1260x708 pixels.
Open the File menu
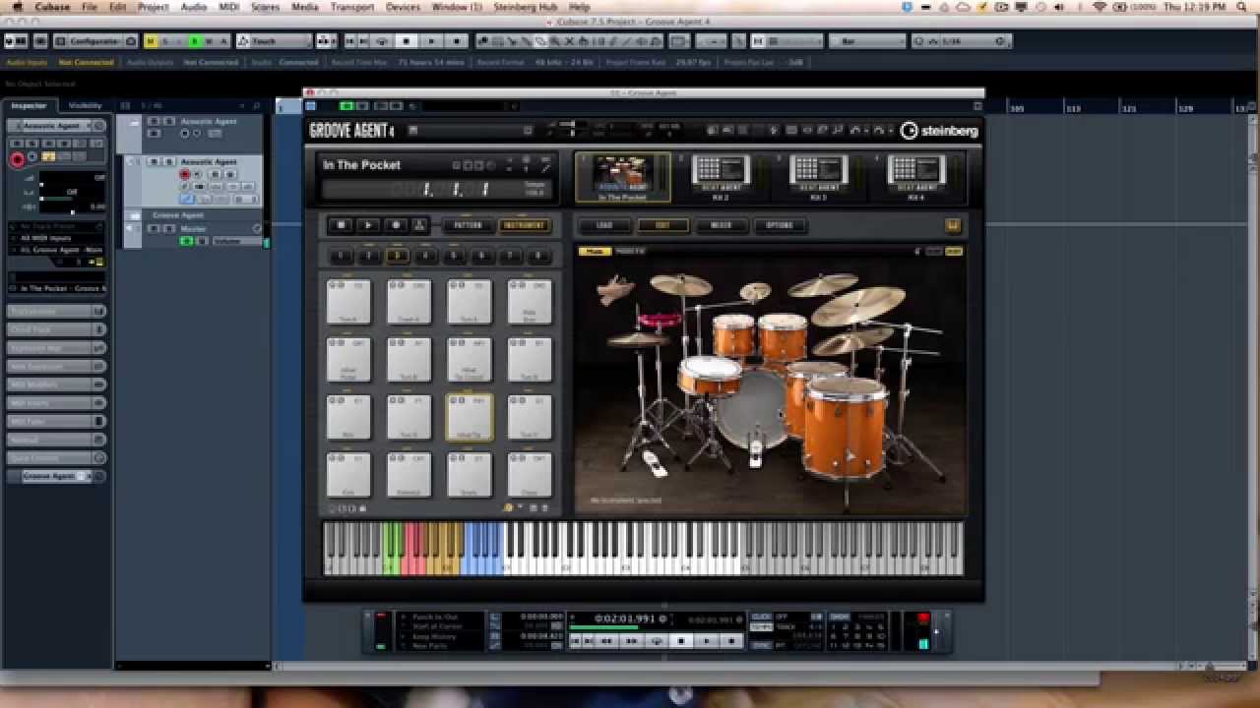[90, 7]
